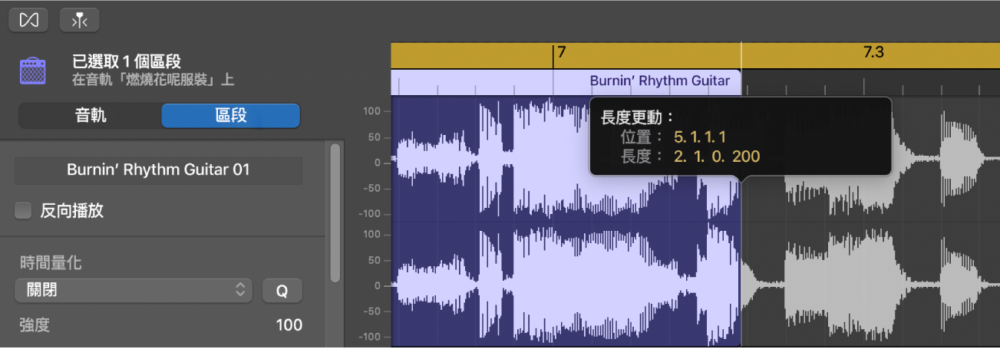
Task: Click the highlighted upper channel waveform
Action: 491,161
